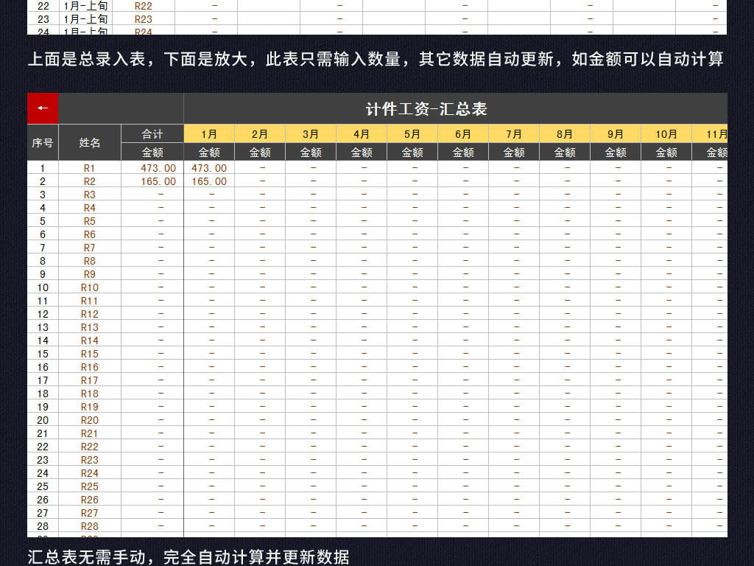Click R22 in the summary table
This screenshot has height=566, width=754.
pyautogui.click(x=89, y=447)
